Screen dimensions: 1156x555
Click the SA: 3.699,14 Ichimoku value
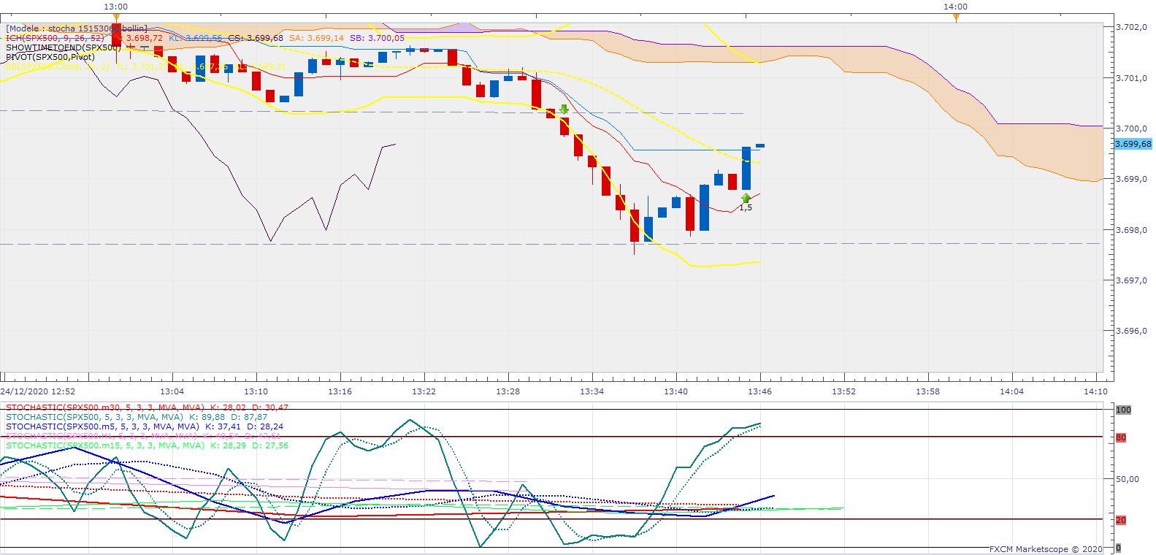point(316,38)
